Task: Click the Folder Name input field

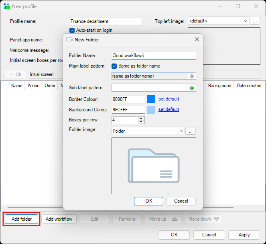Action: click(x=154, y=55)
